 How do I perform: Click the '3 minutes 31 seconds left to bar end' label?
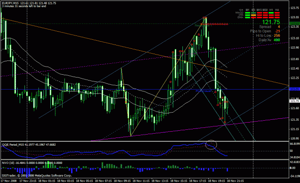click(24, 6)
